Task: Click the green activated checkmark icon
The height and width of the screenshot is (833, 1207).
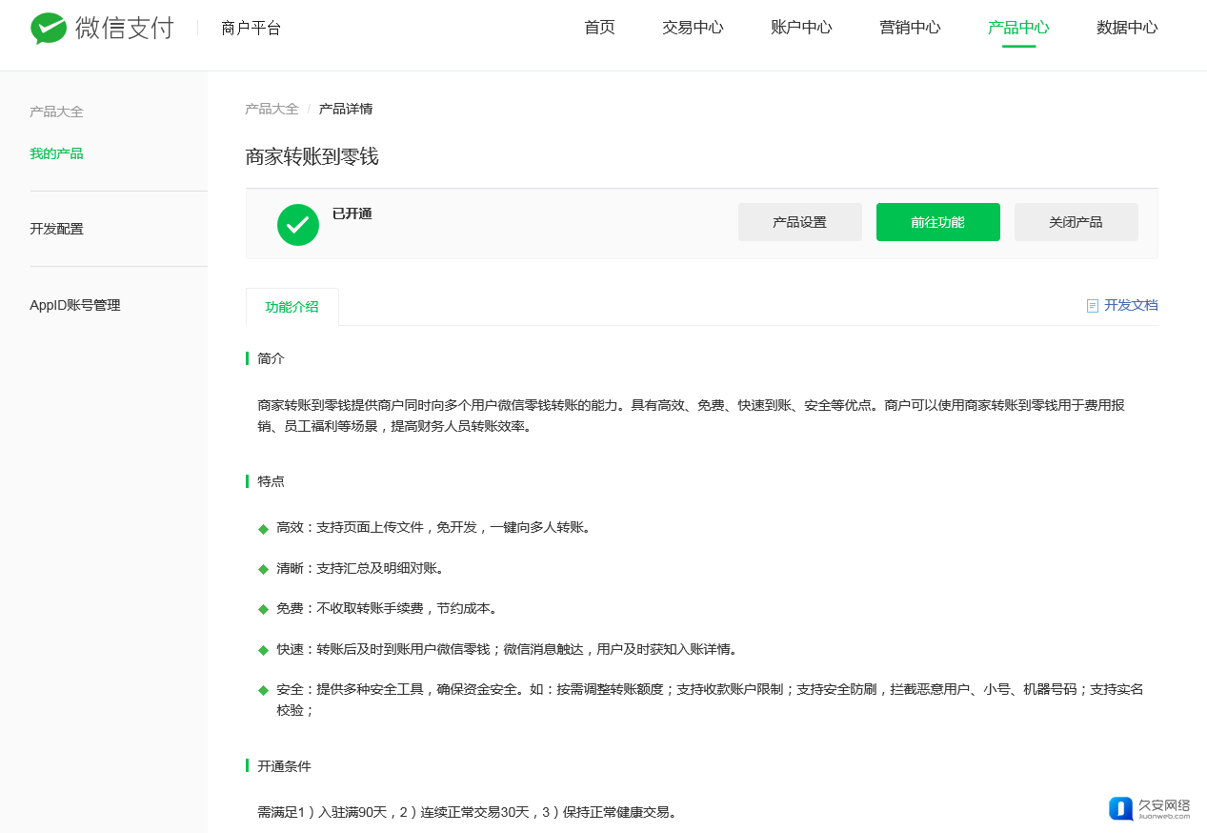Action: 297,225
